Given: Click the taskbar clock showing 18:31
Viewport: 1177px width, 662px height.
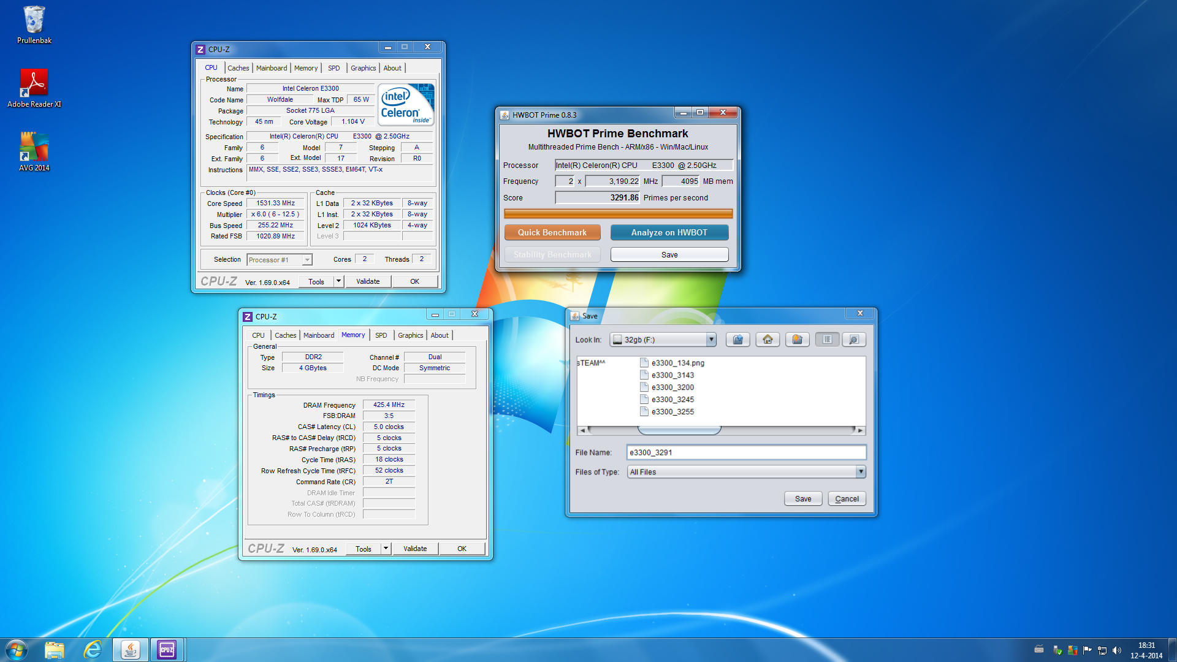Looking at the screenshot, I should (1146, 650).
